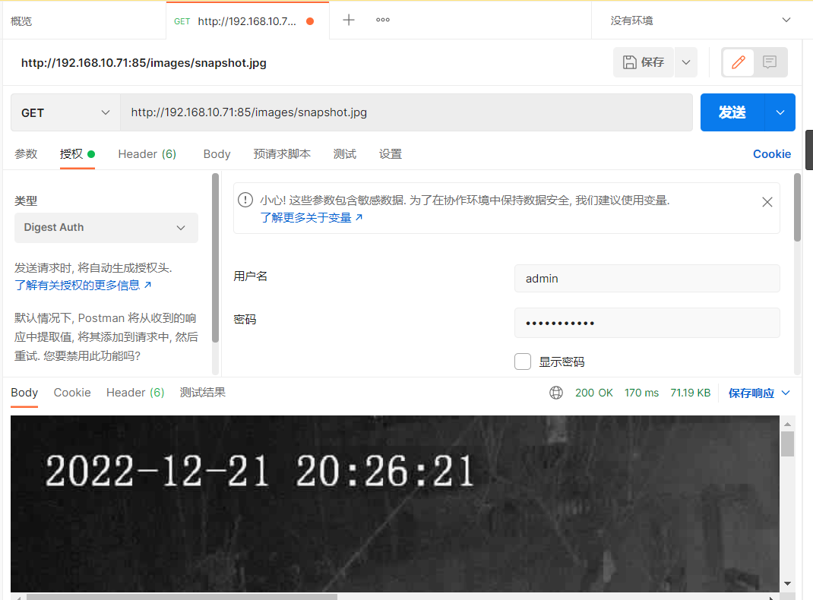813x600 pixels.
Task: Open the request Body tab
Action: point(217,154)
